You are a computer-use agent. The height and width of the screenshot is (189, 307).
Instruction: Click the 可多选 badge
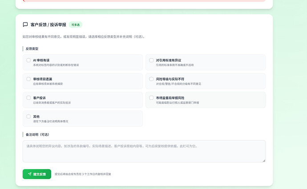pos(75,25)
